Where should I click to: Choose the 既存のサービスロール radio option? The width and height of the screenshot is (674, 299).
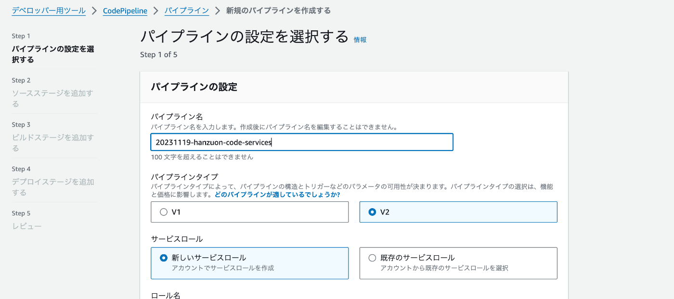[x=372, y=258]
